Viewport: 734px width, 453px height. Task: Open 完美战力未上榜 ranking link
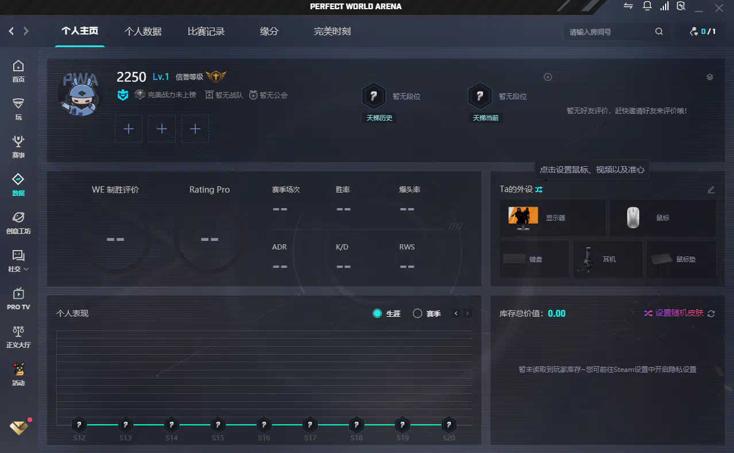pos(165,95)
